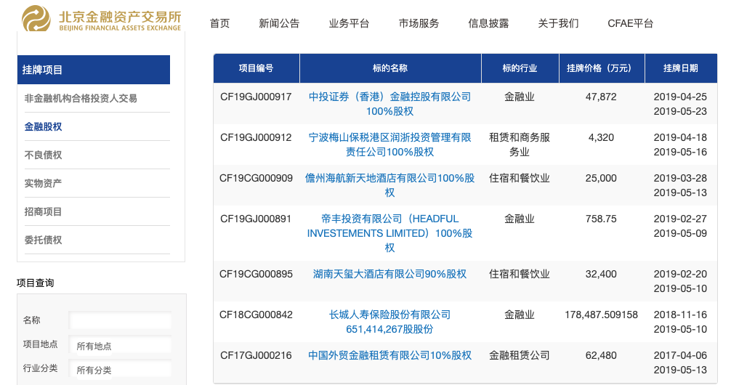Select 招商项目 in the sidebar
739x385 pixels.
(x=43, y=211)
